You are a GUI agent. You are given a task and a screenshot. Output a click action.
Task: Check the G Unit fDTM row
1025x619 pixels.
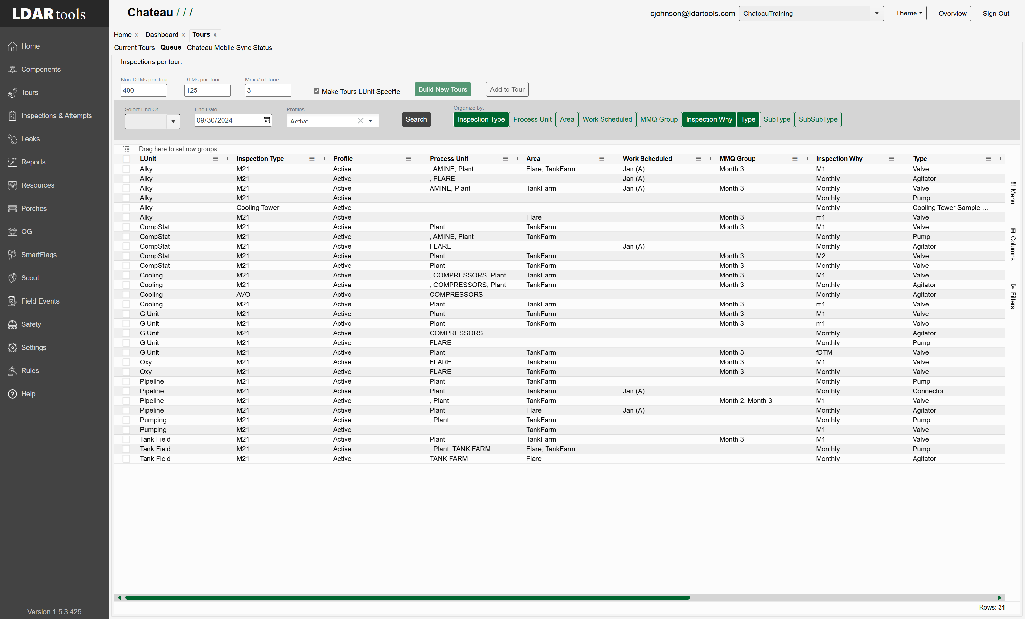[x=127, y=352]
